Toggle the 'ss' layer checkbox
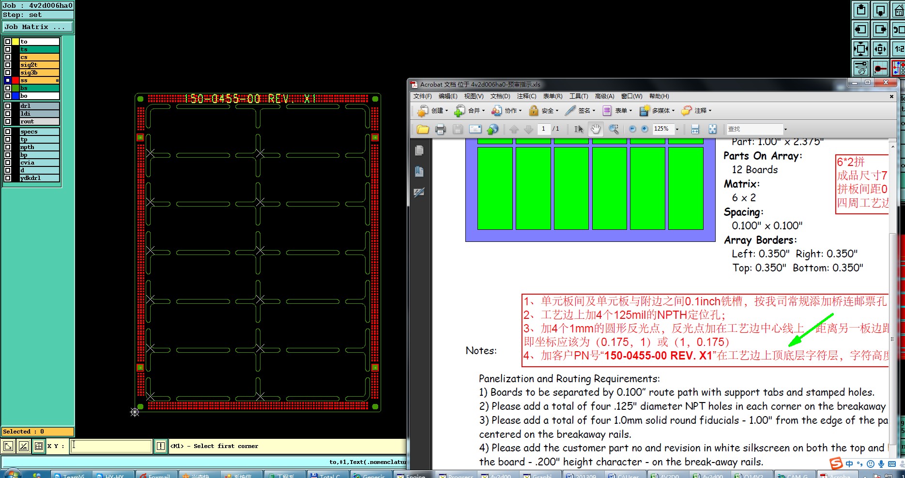Image resolution: width=905 pixels, height=478 pixels. click(x=8, y=80)
